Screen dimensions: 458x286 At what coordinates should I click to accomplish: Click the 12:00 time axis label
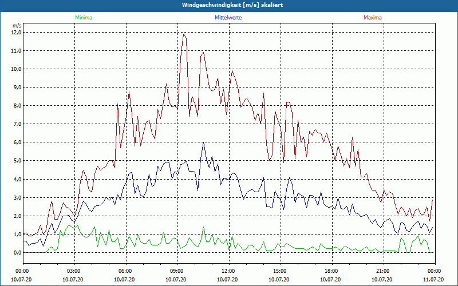228,271
